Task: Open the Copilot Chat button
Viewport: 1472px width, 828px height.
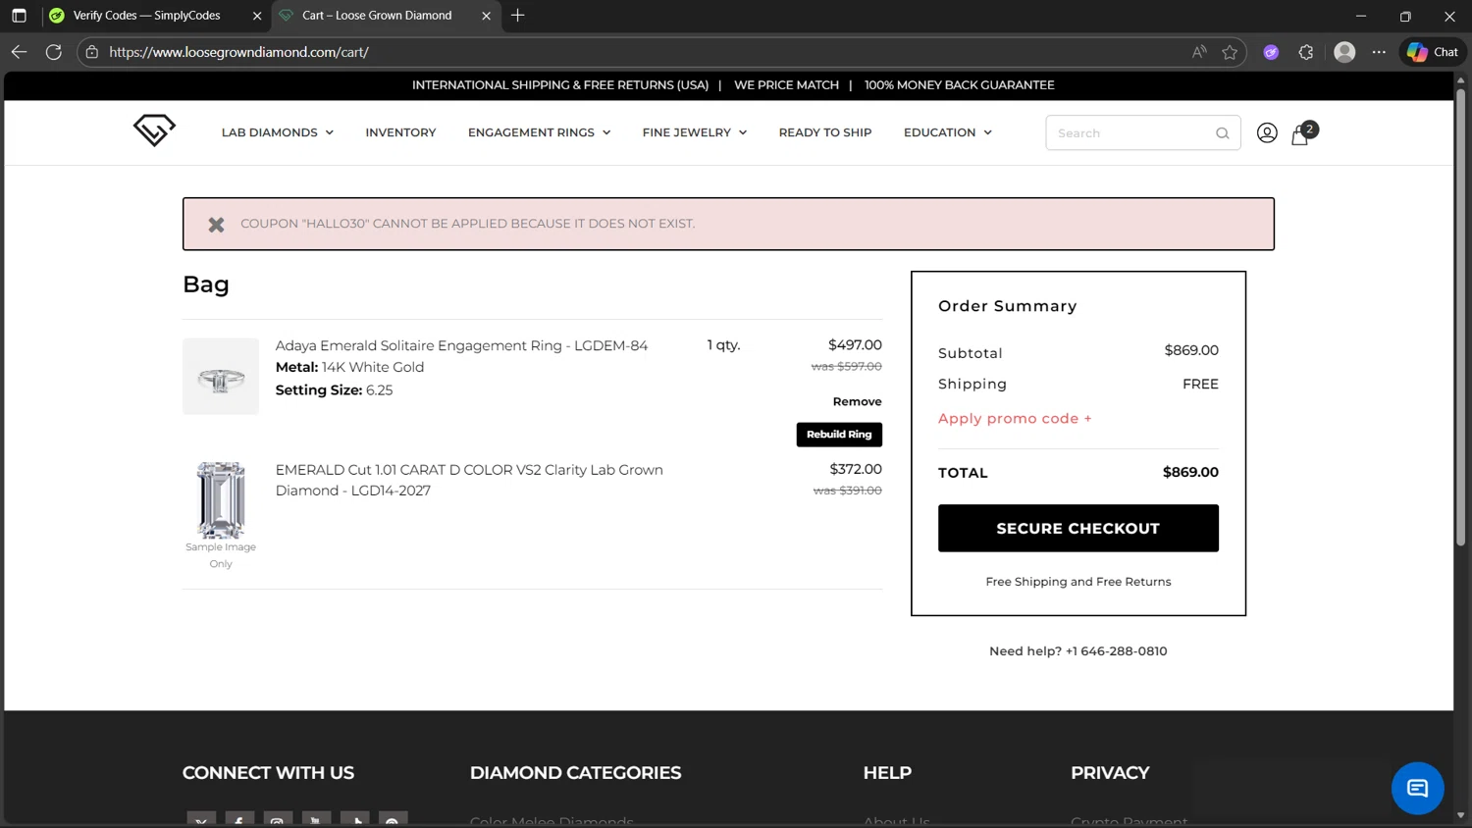Action: tap(1433, 52)
